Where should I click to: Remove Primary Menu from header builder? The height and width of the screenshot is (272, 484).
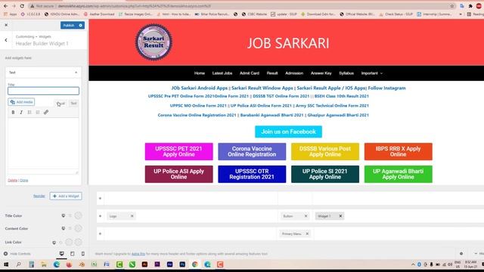pyautogui.click(x=307, y=233)
